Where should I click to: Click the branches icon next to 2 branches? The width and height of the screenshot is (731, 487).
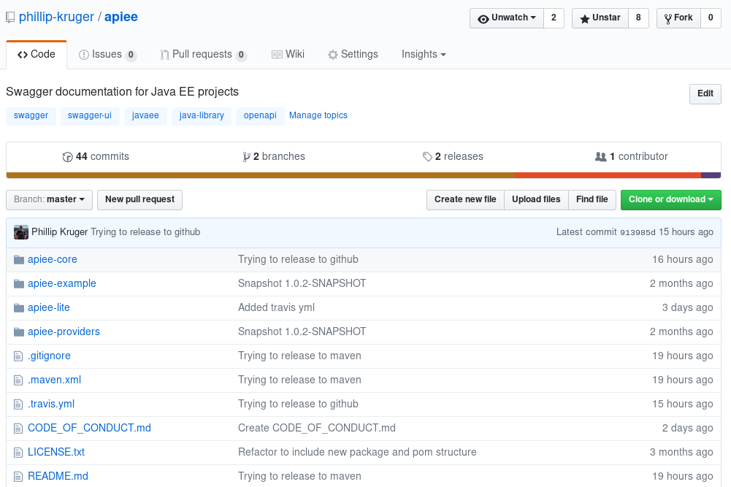[x=247, y=157]
